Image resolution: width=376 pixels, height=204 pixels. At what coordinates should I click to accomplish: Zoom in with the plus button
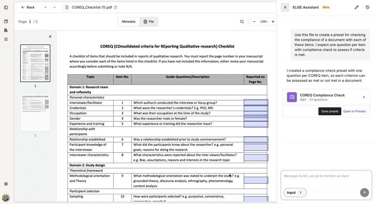coord(273,21)
